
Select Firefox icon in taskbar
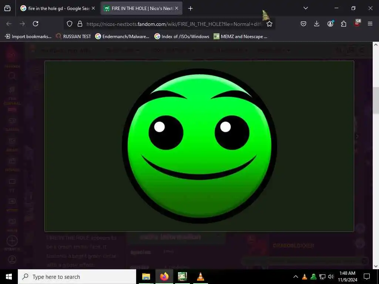pos(164,277)
